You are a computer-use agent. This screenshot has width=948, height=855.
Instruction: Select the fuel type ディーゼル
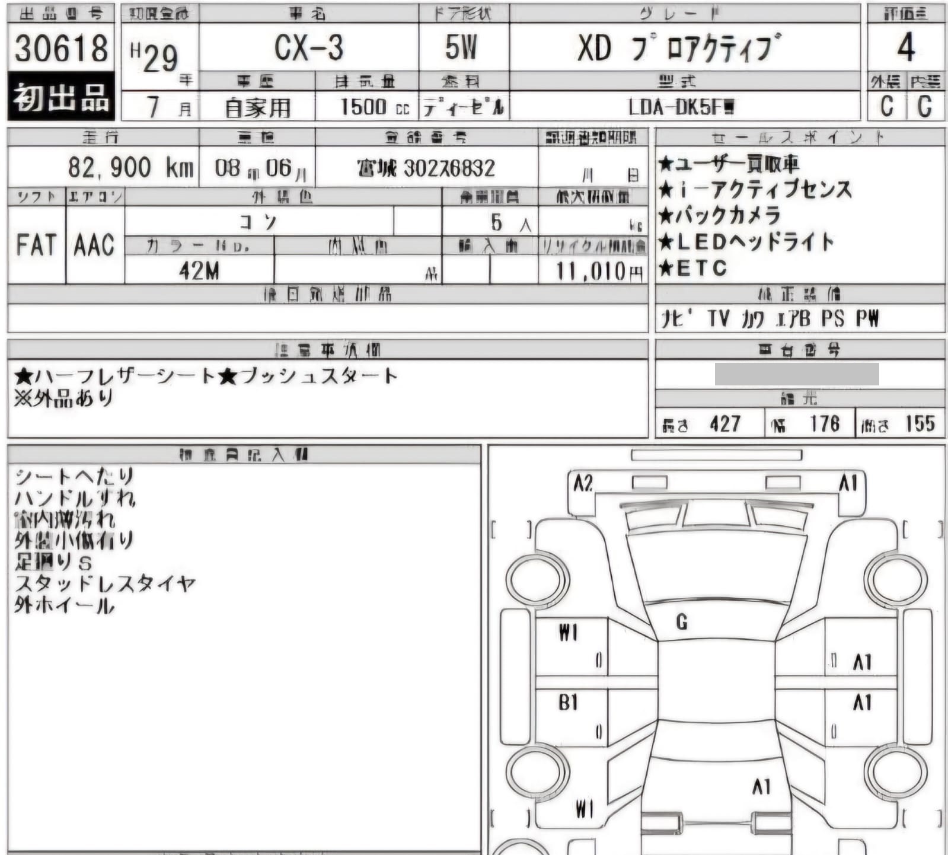pyautogui.click(x=464, y=107)
